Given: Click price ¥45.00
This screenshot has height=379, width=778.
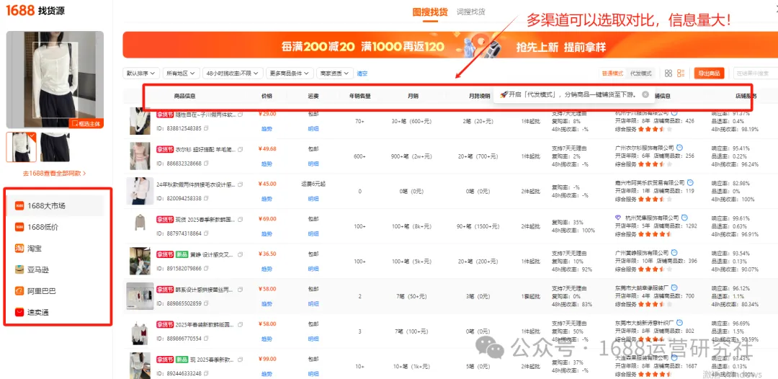Looking at the screenshot, I should [267, 184].
